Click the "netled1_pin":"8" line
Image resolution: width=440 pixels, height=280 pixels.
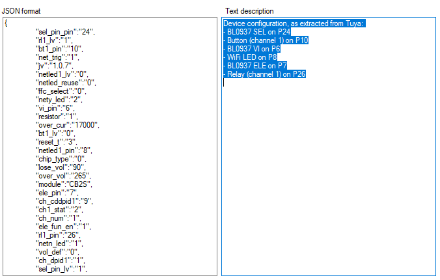click(x=64, y=150)
